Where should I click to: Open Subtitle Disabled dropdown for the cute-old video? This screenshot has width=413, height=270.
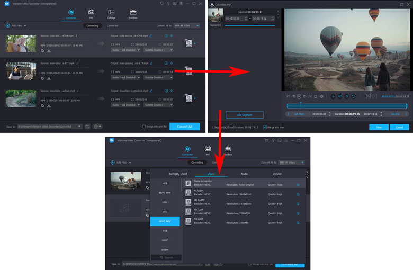point(158,50)
